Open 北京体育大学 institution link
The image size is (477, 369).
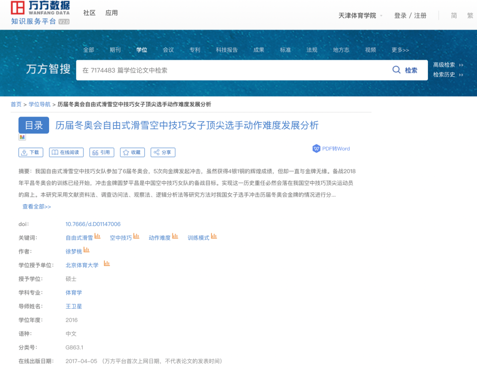[x=82, y=265]
